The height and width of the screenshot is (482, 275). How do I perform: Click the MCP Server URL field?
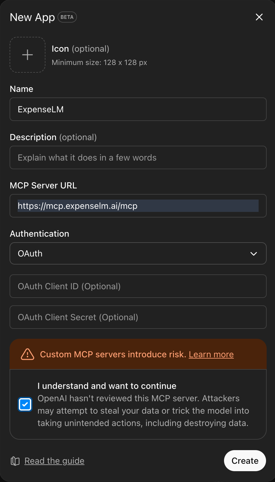[x=138, y=206]
